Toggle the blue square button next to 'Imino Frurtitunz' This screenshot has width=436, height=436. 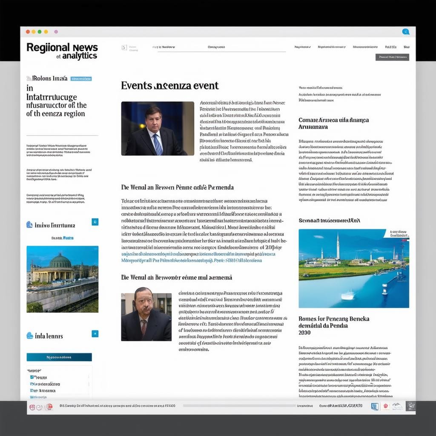(x=95, y=222)
